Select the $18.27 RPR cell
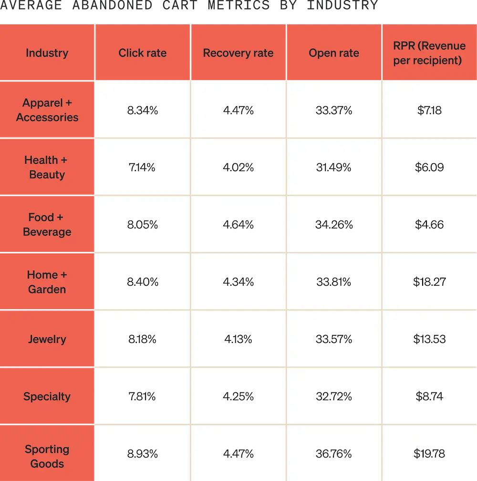This screenshot has width=477, height=481. pos(429,282)
